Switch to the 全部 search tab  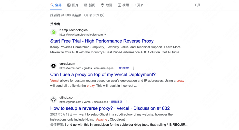56,5
